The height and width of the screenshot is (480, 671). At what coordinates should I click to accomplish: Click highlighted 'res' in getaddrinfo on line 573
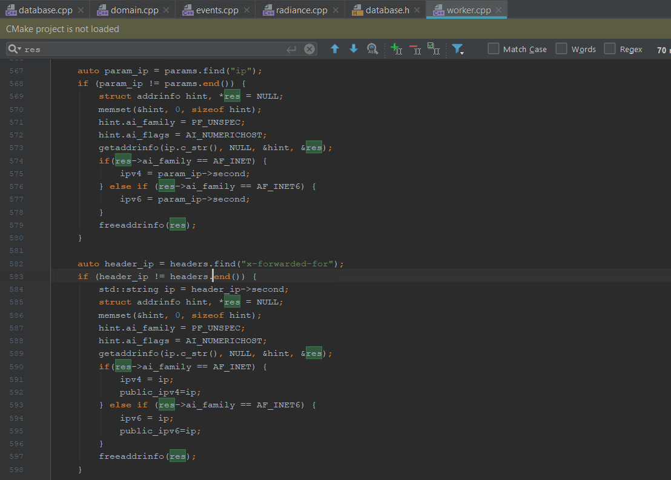point(314,148)
